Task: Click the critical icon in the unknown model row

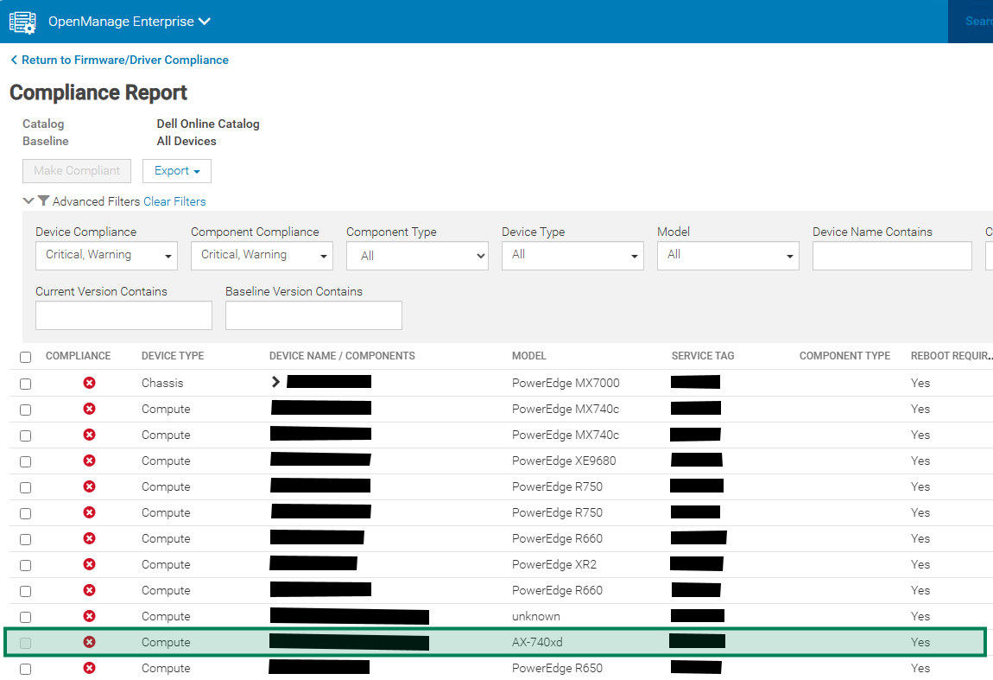Action: (x=89, y=616)
